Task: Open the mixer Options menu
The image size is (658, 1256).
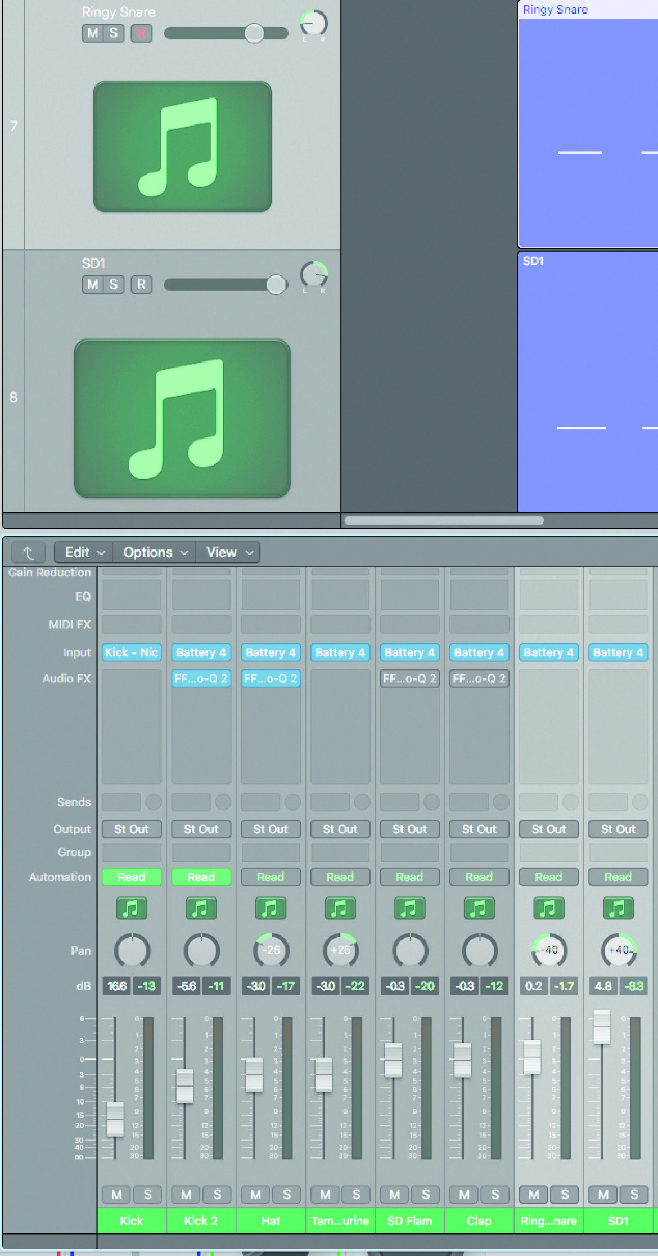Action: tap(155, 552)
